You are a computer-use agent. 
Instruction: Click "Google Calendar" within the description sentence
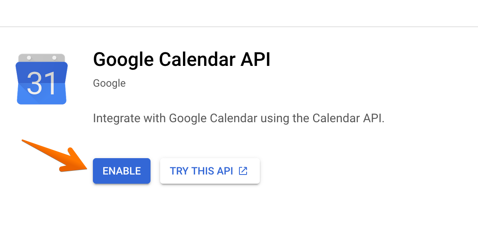213,119
